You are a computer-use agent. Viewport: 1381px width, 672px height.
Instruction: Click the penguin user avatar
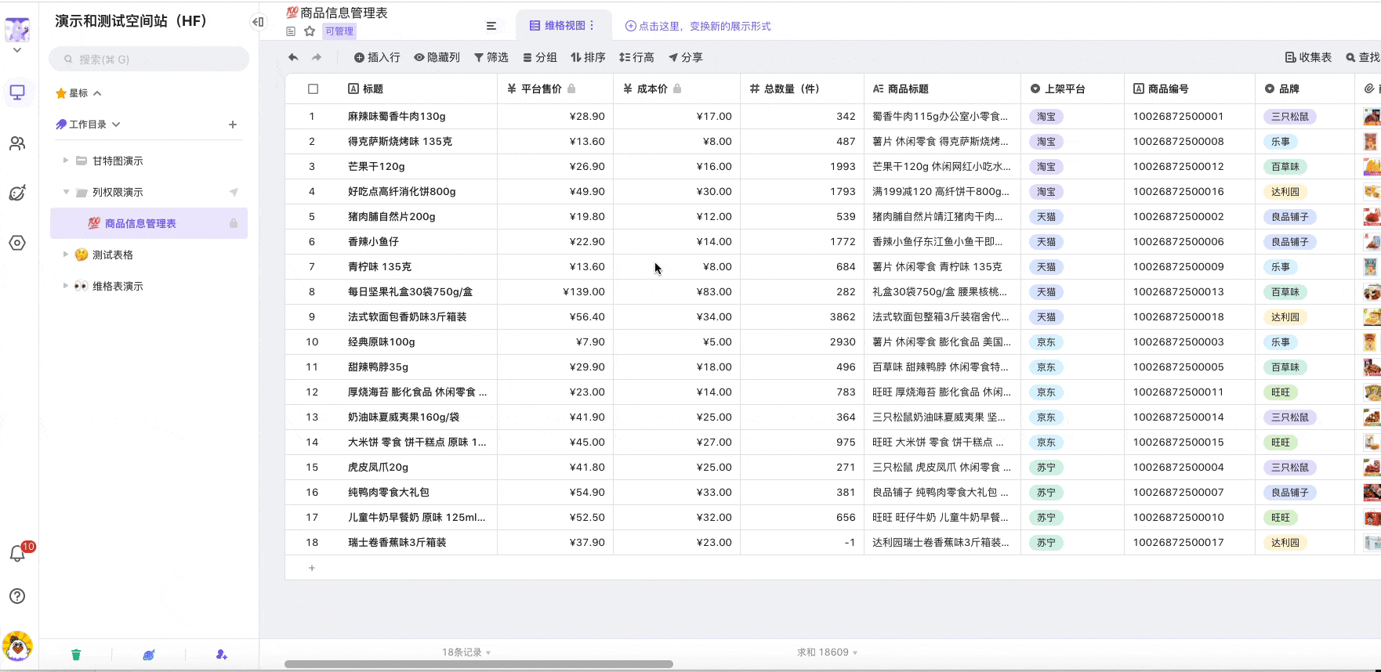(17, 646)
